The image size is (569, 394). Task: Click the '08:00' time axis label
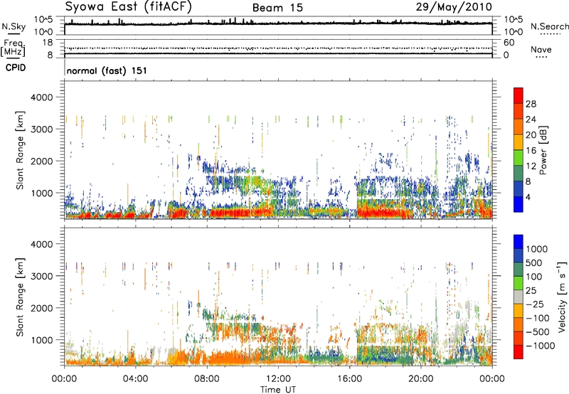(207, 379)
